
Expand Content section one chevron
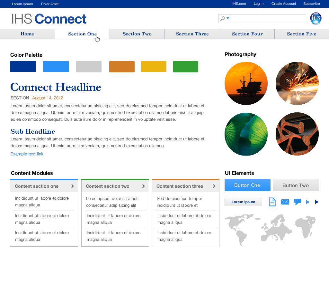[73, 186]
